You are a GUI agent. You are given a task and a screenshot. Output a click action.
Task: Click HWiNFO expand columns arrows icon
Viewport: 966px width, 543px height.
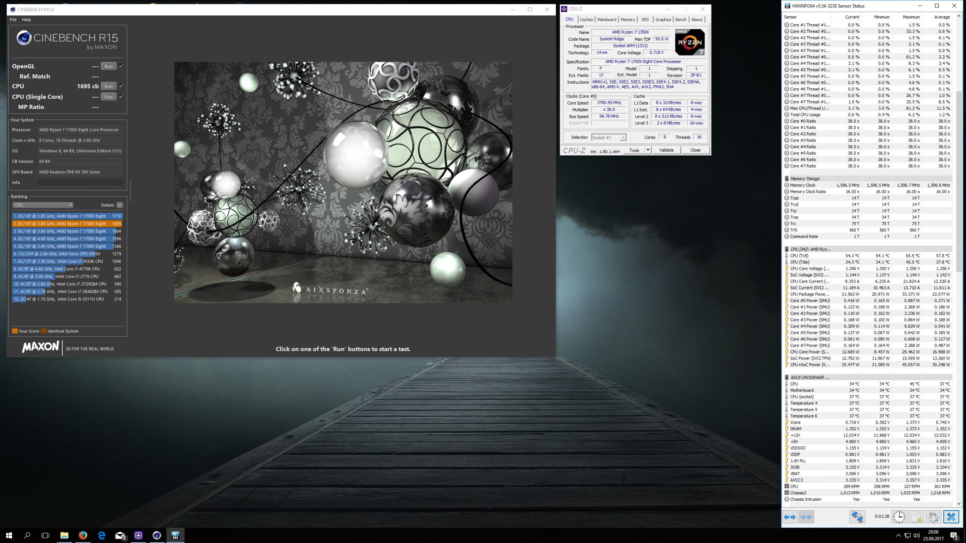click(790, 517)
